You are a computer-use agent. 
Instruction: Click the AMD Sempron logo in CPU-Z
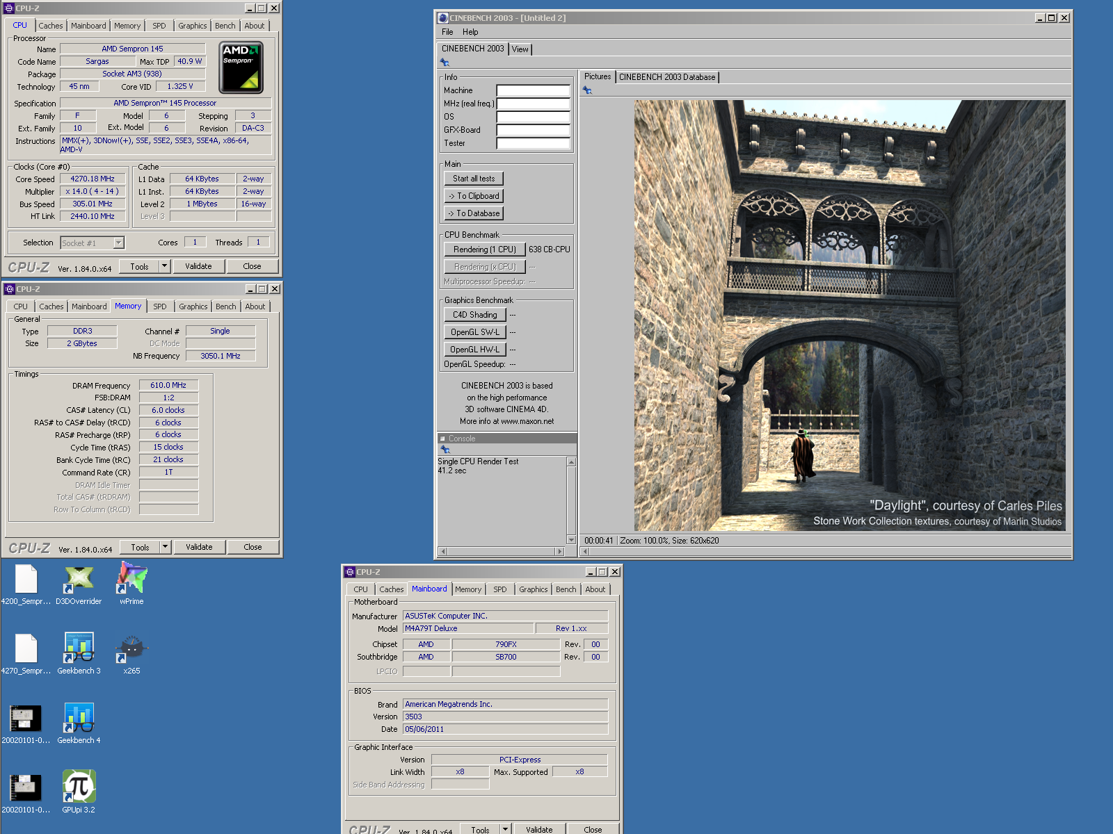[241, 67]
